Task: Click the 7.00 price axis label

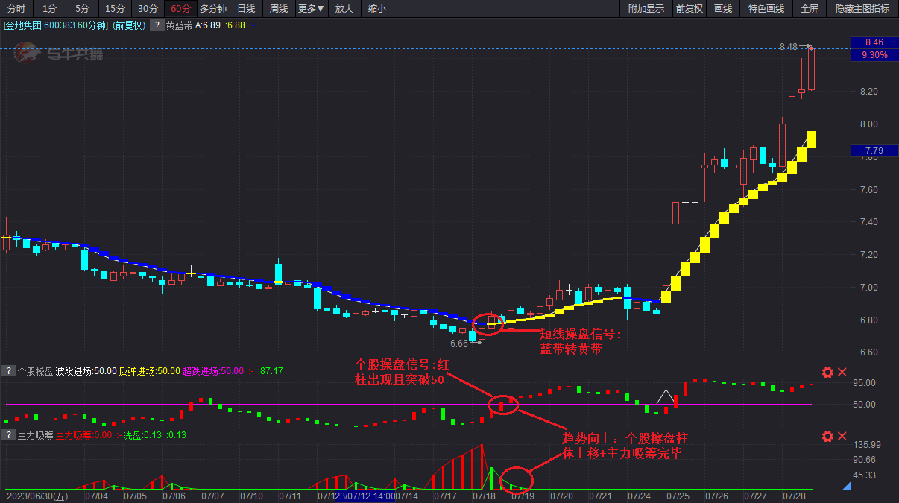Action: pyautogui.click(x=868, y=288)
